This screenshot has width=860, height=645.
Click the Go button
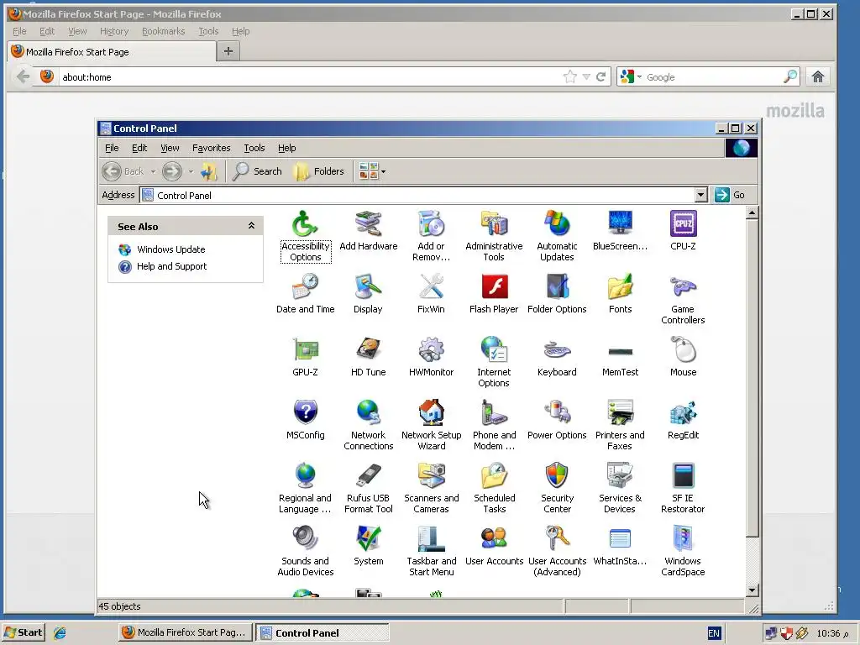(x=732, y=195)
